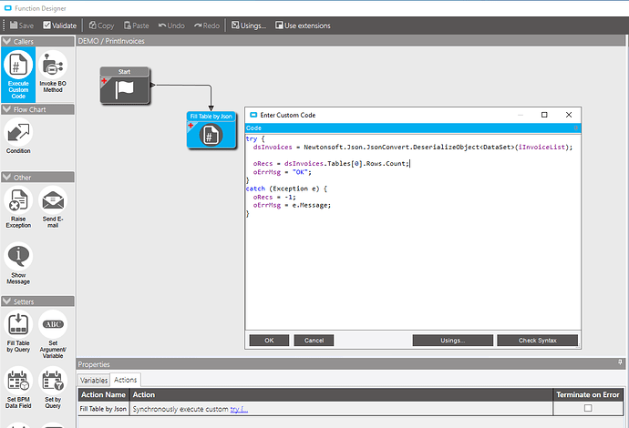This screenshot has height=428, width=629.
Task: Select the Fill Table by Query icon
Action: click(x=19, y=326)
